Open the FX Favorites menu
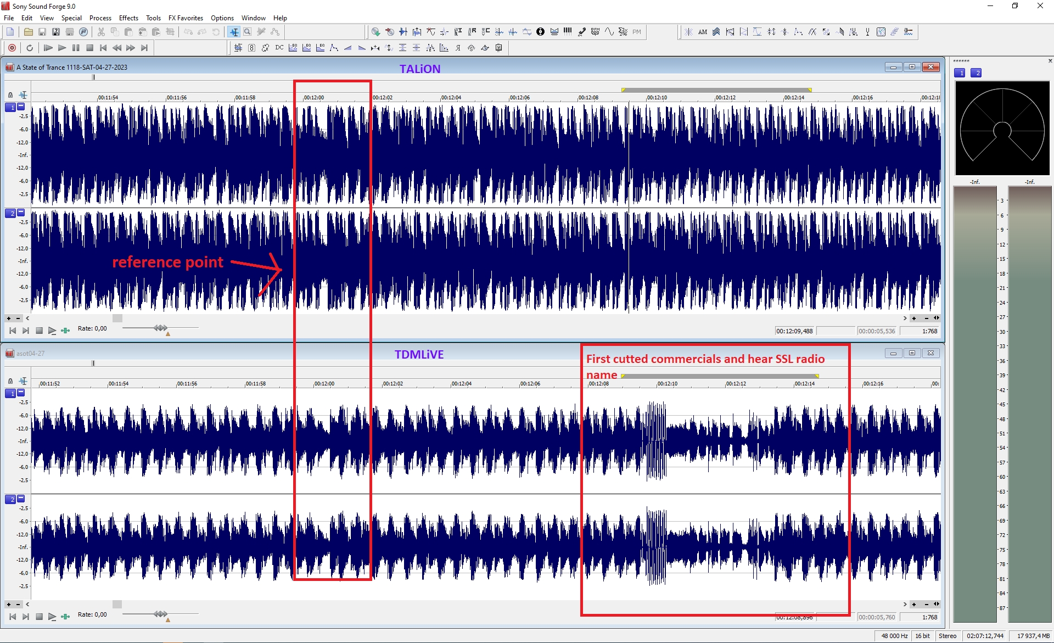This screenshot has height=643, width=1054. pos(186,18)
